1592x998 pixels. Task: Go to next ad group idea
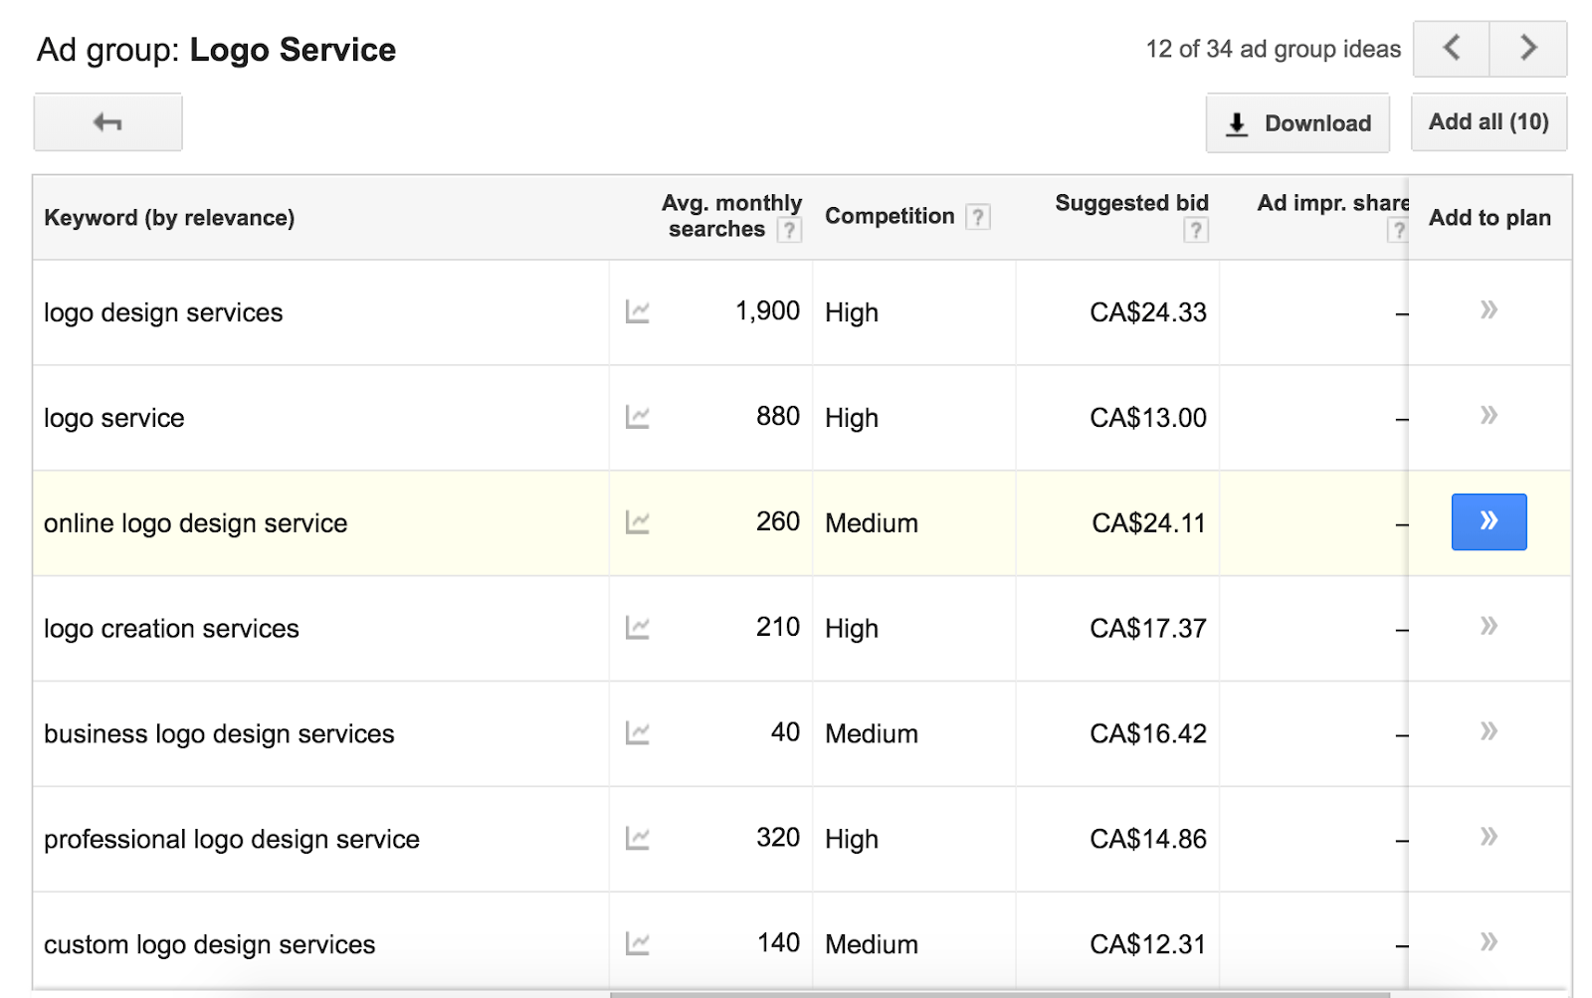tap(1528, 48)
